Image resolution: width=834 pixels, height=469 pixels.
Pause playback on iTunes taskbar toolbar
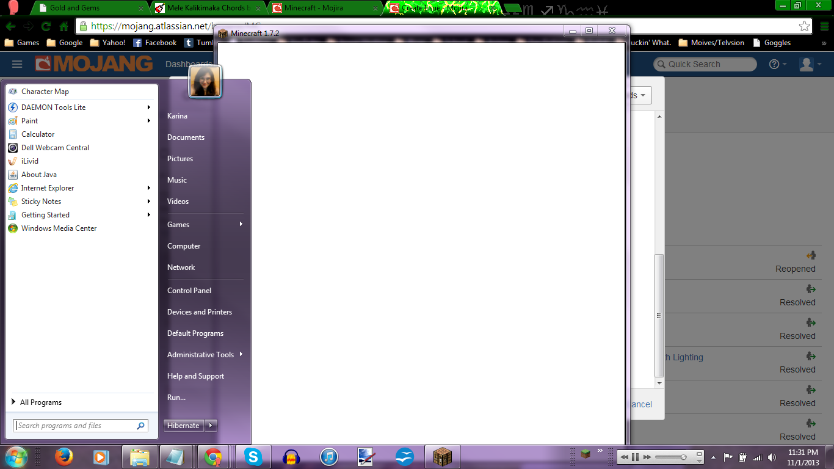tap(635, 457)
